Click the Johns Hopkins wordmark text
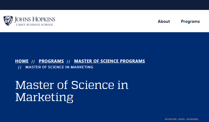The width and height of the screenshot is (209, 122). coord(35,20)
